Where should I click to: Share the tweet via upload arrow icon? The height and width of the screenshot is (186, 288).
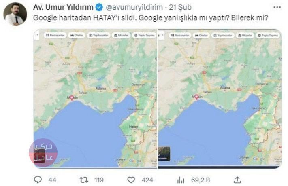coord(237,180)
